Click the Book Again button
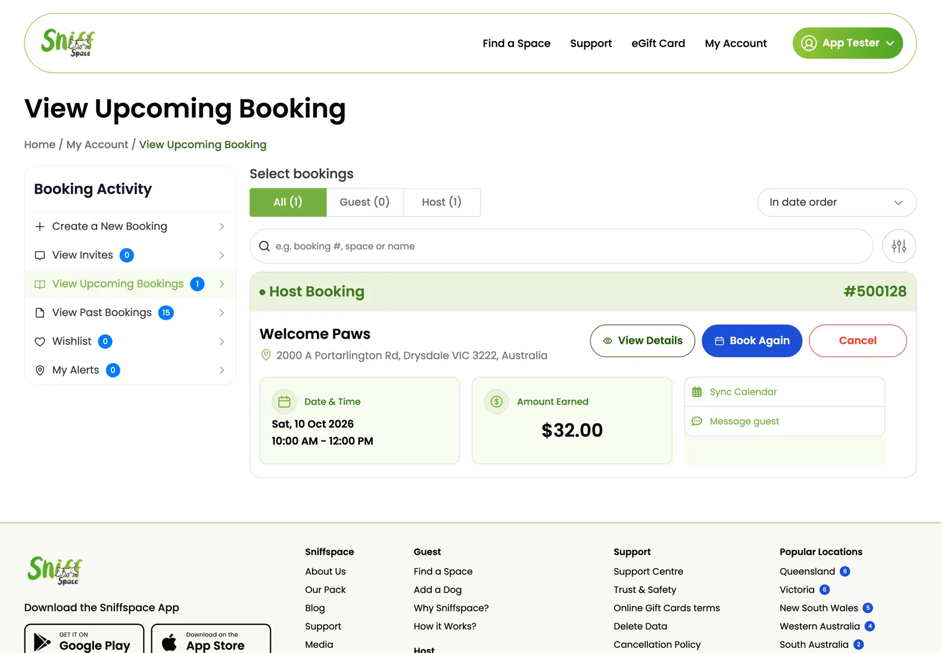The height and width of the screenshot is (653, 941). click(752, 340)
